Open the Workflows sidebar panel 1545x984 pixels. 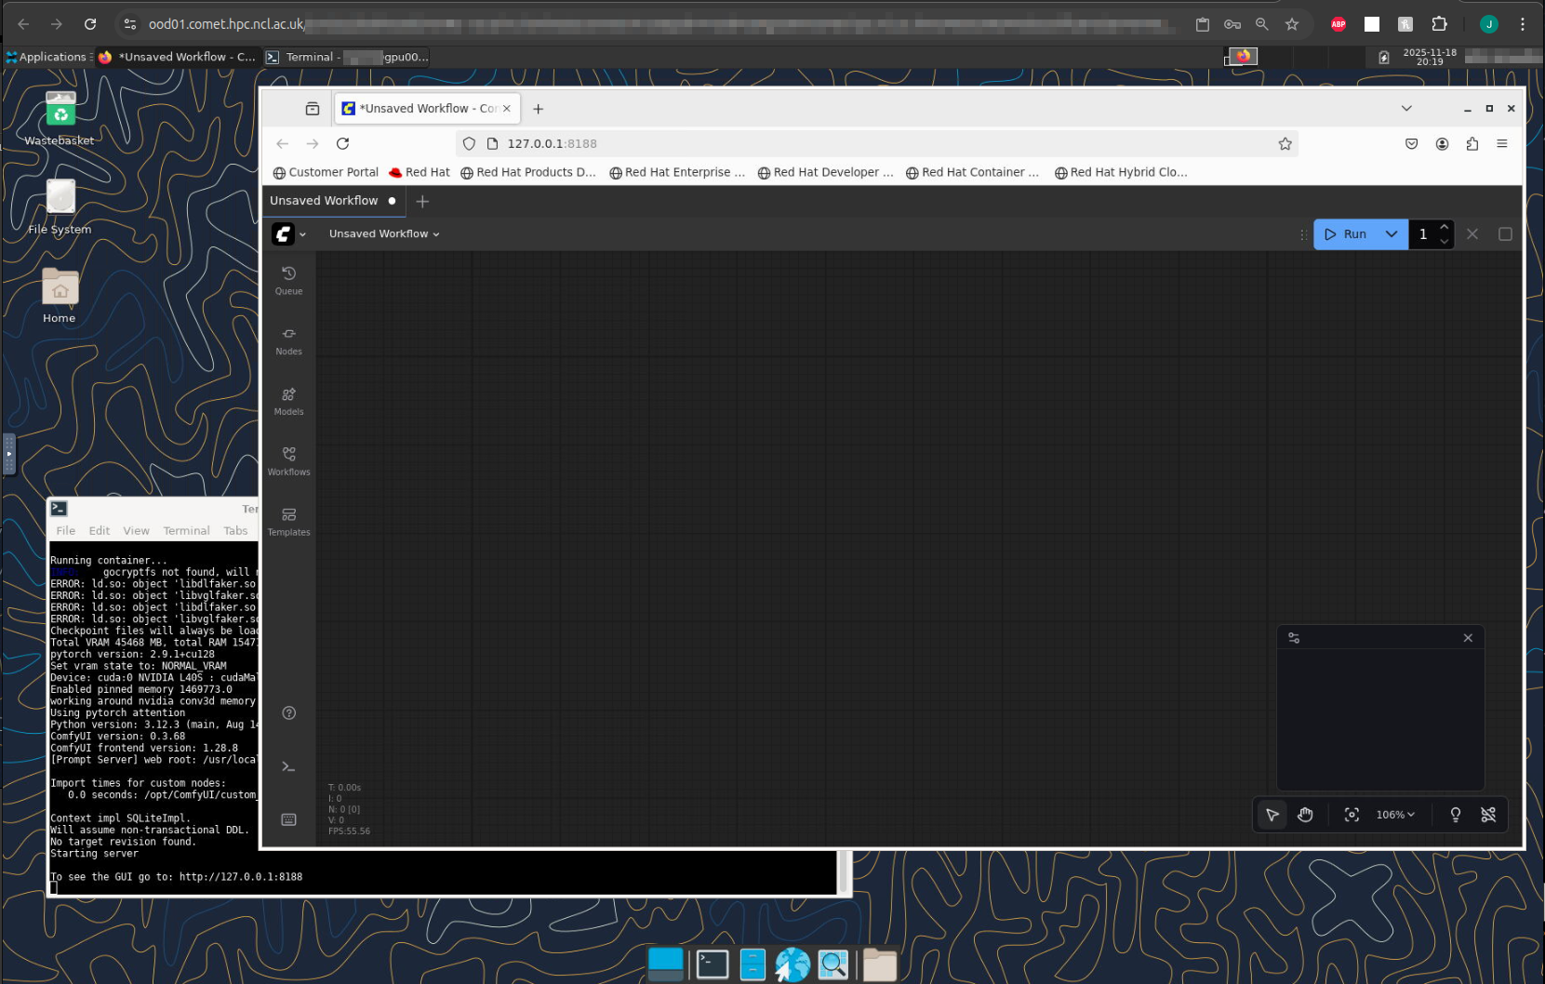(288, 460)
